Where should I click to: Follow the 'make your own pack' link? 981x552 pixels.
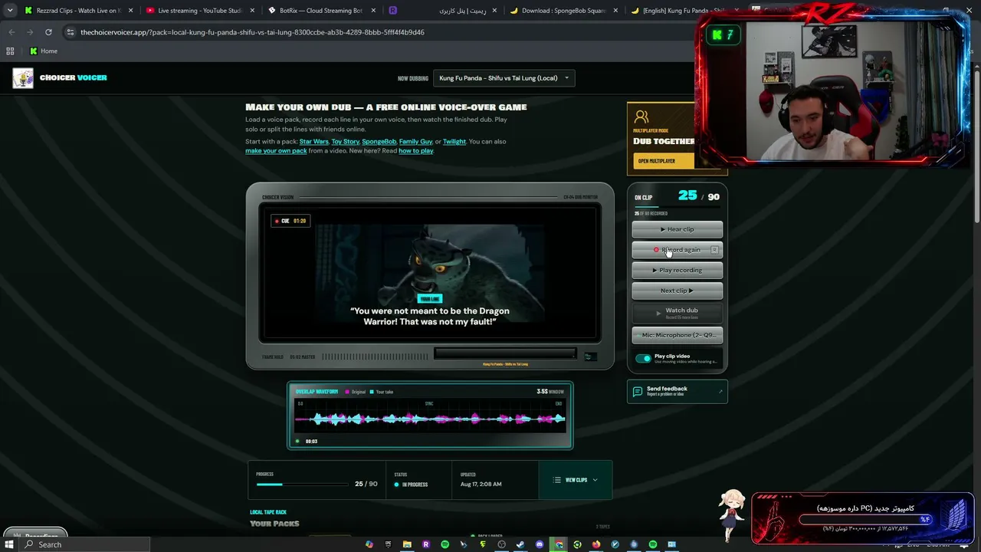coord(276,151)
